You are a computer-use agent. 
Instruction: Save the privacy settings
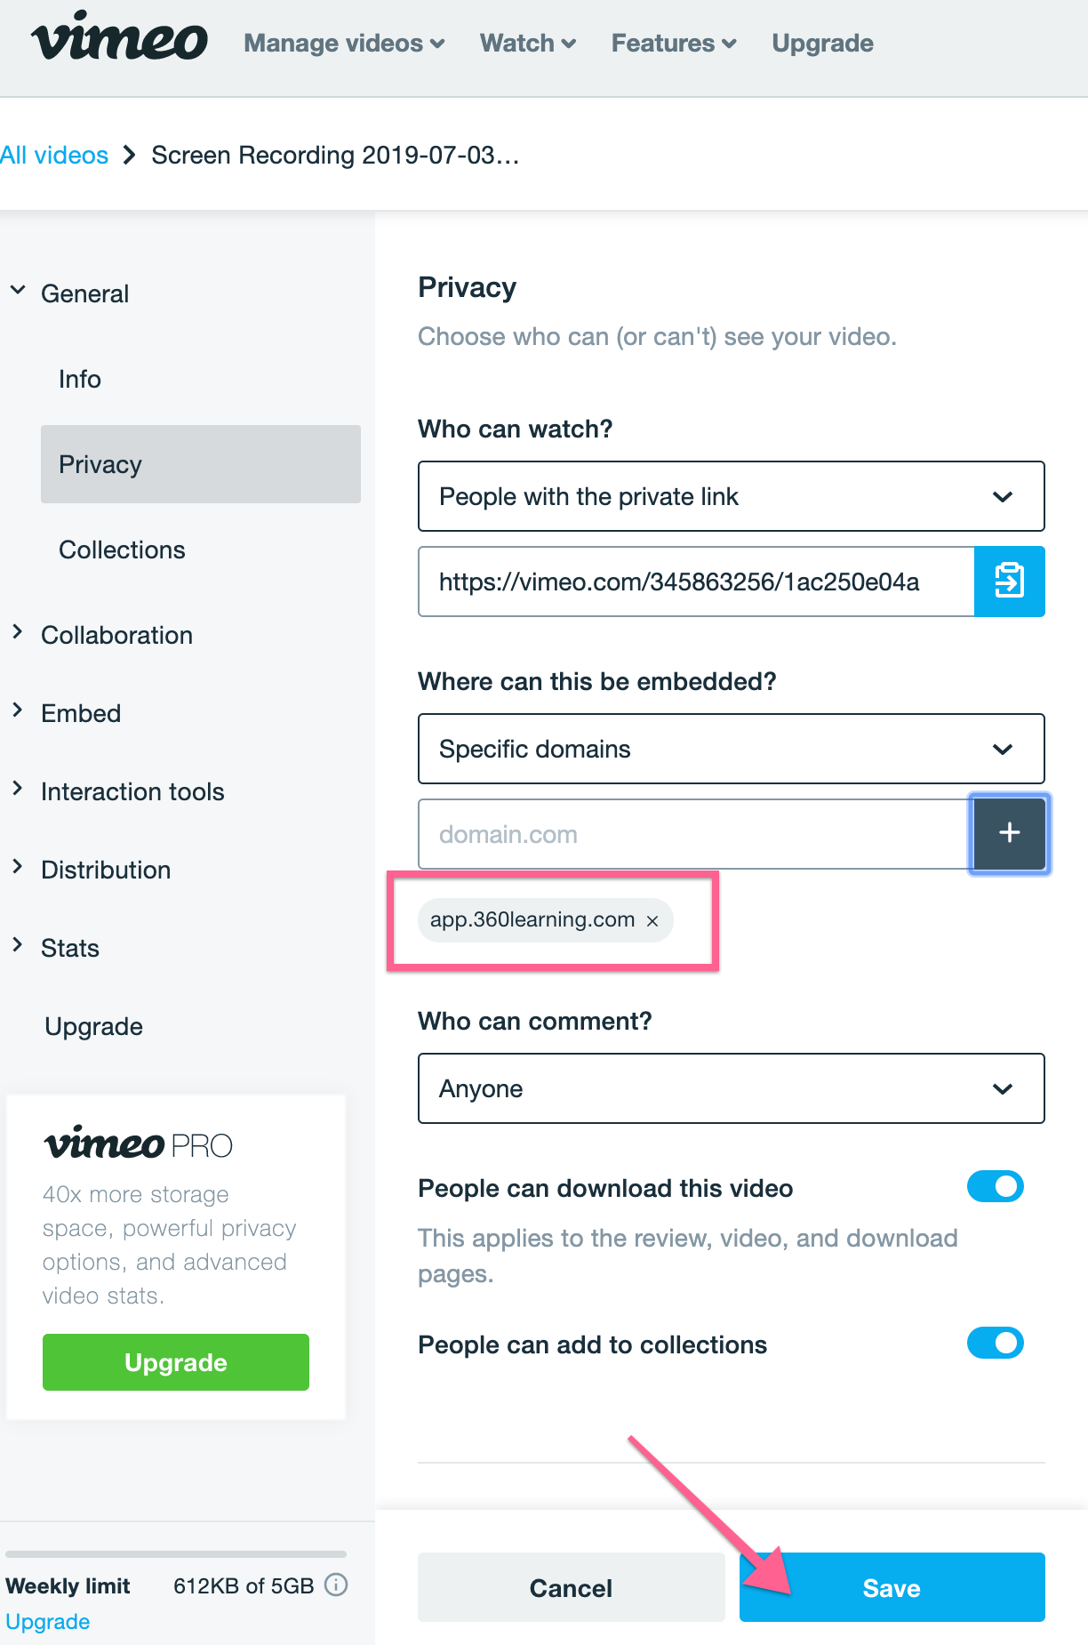892,1587
